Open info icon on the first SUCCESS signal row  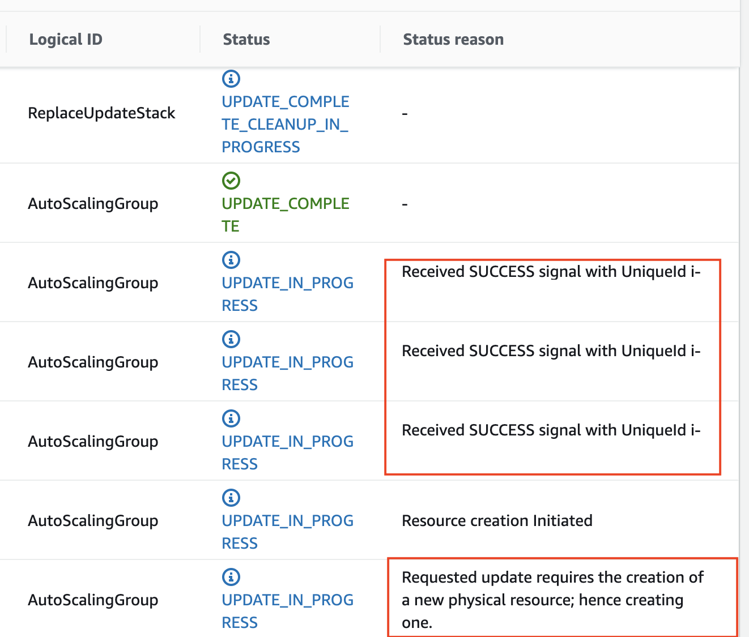pyautogui.click(x=231, y=260)
